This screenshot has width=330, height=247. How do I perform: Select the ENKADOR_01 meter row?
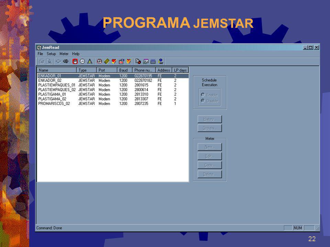(x=113, y=76)
